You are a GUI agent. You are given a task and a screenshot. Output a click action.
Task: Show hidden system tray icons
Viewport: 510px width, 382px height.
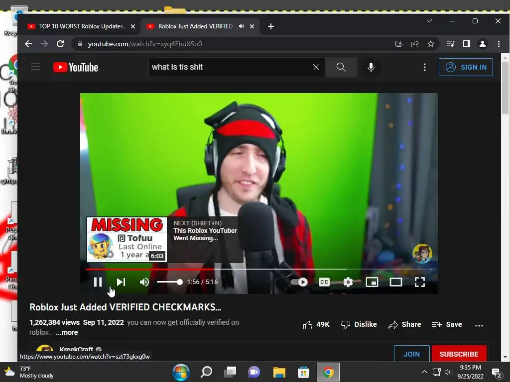click(424, 372)
